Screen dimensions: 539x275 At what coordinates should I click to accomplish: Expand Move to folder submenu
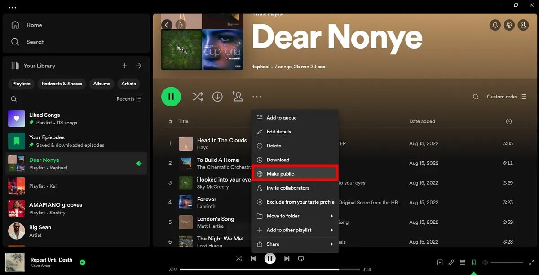tap(295, 216)
